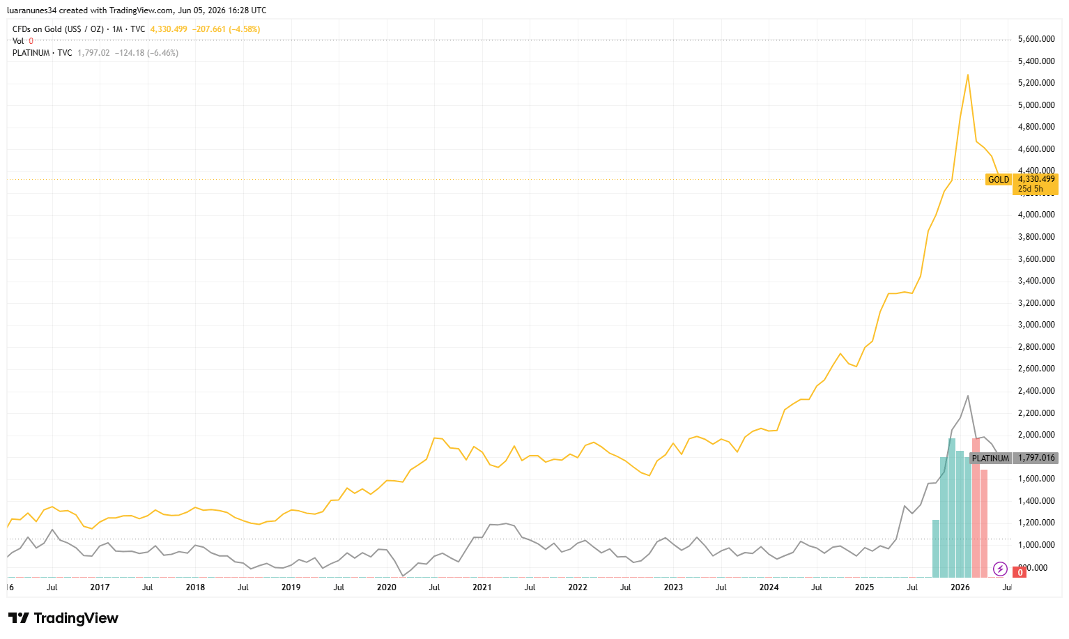Click the 3,200.000 price scale label
Screen dimensions: 1069x639
pos(1036,303)
